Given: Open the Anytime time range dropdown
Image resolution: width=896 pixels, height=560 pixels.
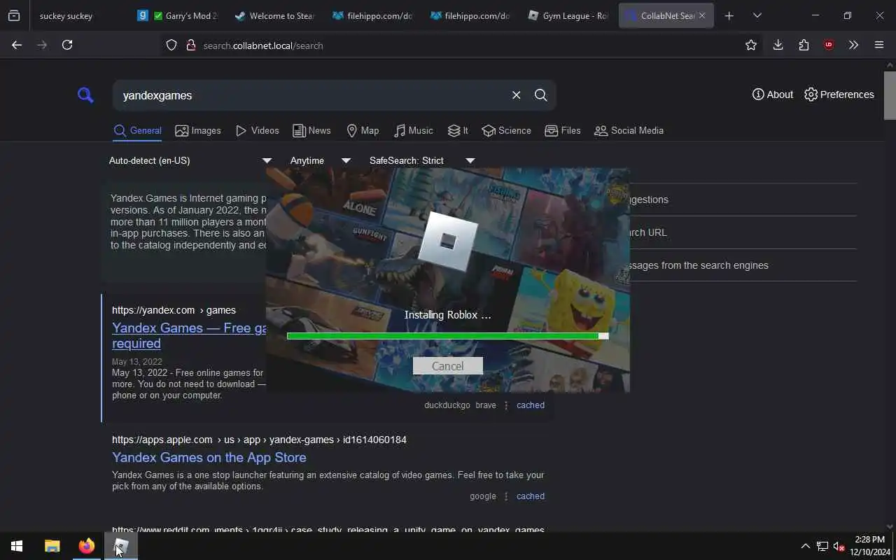Looking at the screenshot, I should (321, 160).
